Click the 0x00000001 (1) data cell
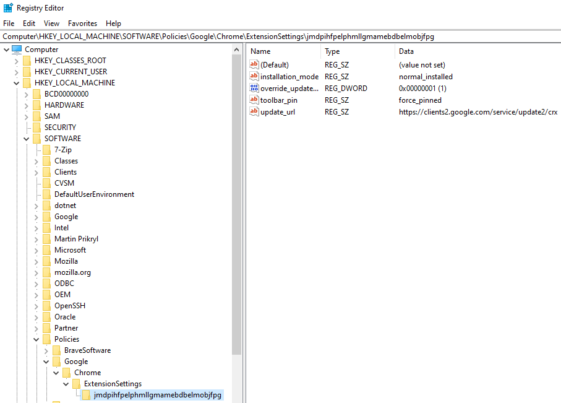The image size is (561, 403). pos(422,89)
